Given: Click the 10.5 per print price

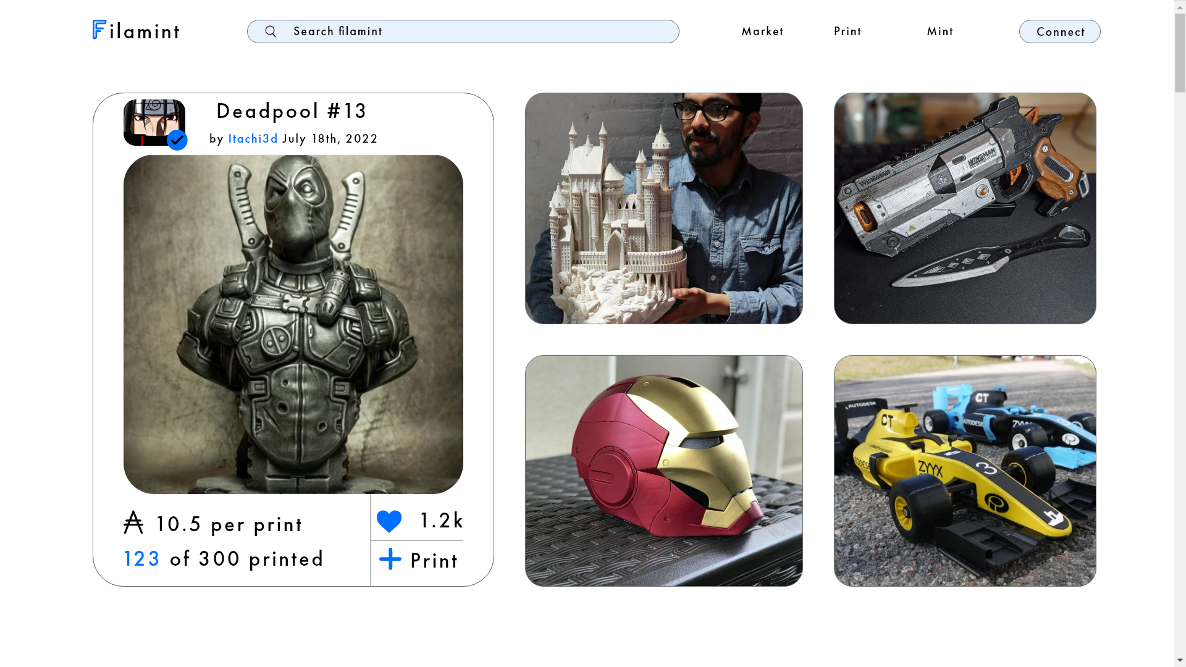Looking at the screenshot, I should [x=229, y=524].
